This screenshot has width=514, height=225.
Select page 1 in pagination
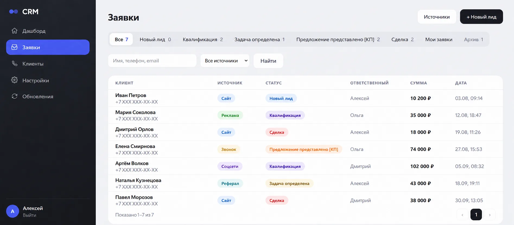click(476, 215)
